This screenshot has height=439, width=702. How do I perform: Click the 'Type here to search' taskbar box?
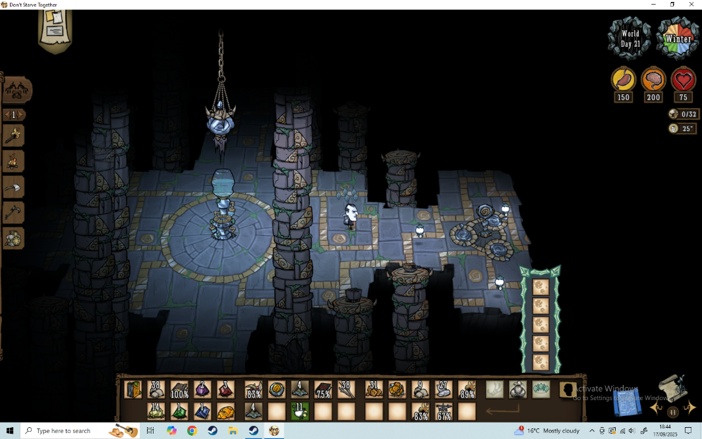click(x=80, y=430)
